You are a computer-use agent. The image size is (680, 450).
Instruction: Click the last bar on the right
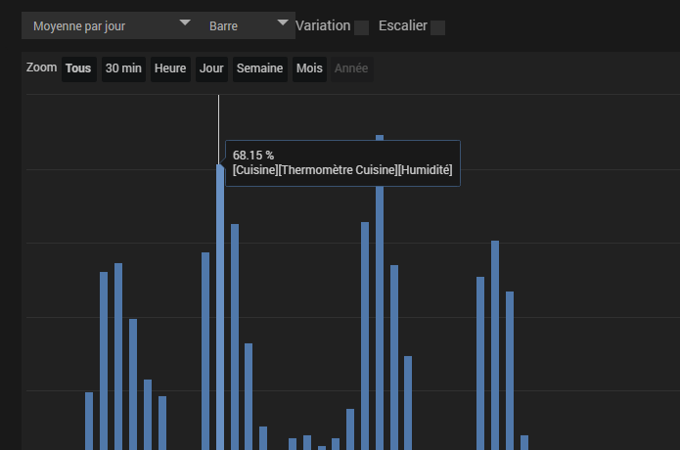coord(524,442)
